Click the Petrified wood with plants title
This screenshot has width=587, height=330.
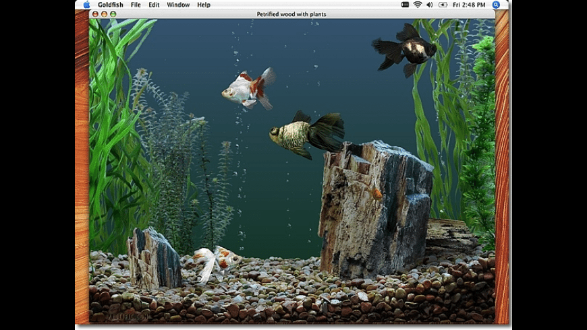[291, 14]
